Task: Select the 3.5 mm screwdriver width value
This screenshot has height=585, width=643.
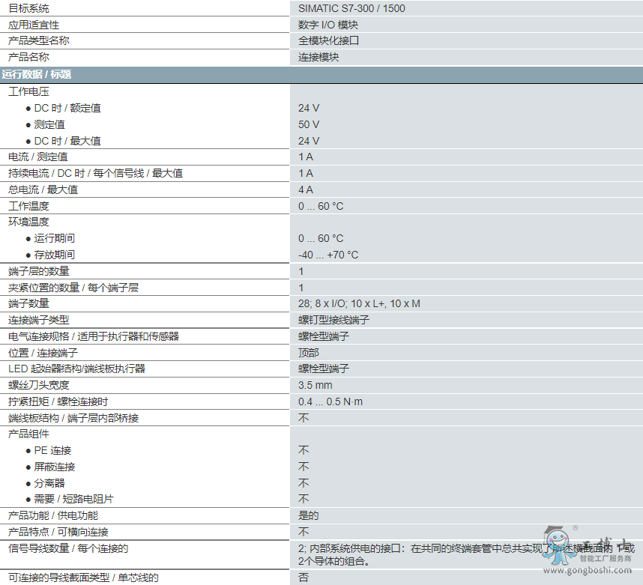Action: (315, 385)
